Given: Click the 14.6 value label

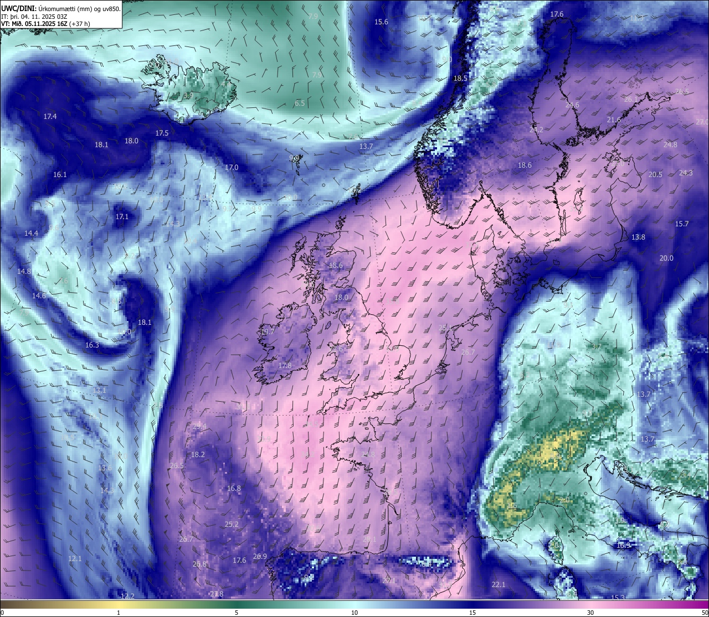Looking at the screenshot, I should tap(39, 295).
